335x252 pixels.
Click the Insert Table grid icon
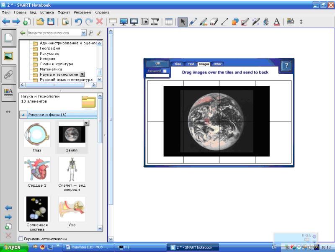pyautogui.click(x=168, y=22)
